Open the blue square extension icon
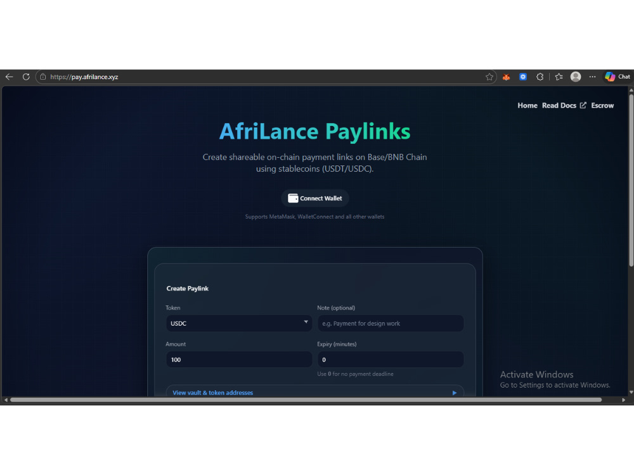The height and width of the screenshot is (475, 634). click(523, 77)
